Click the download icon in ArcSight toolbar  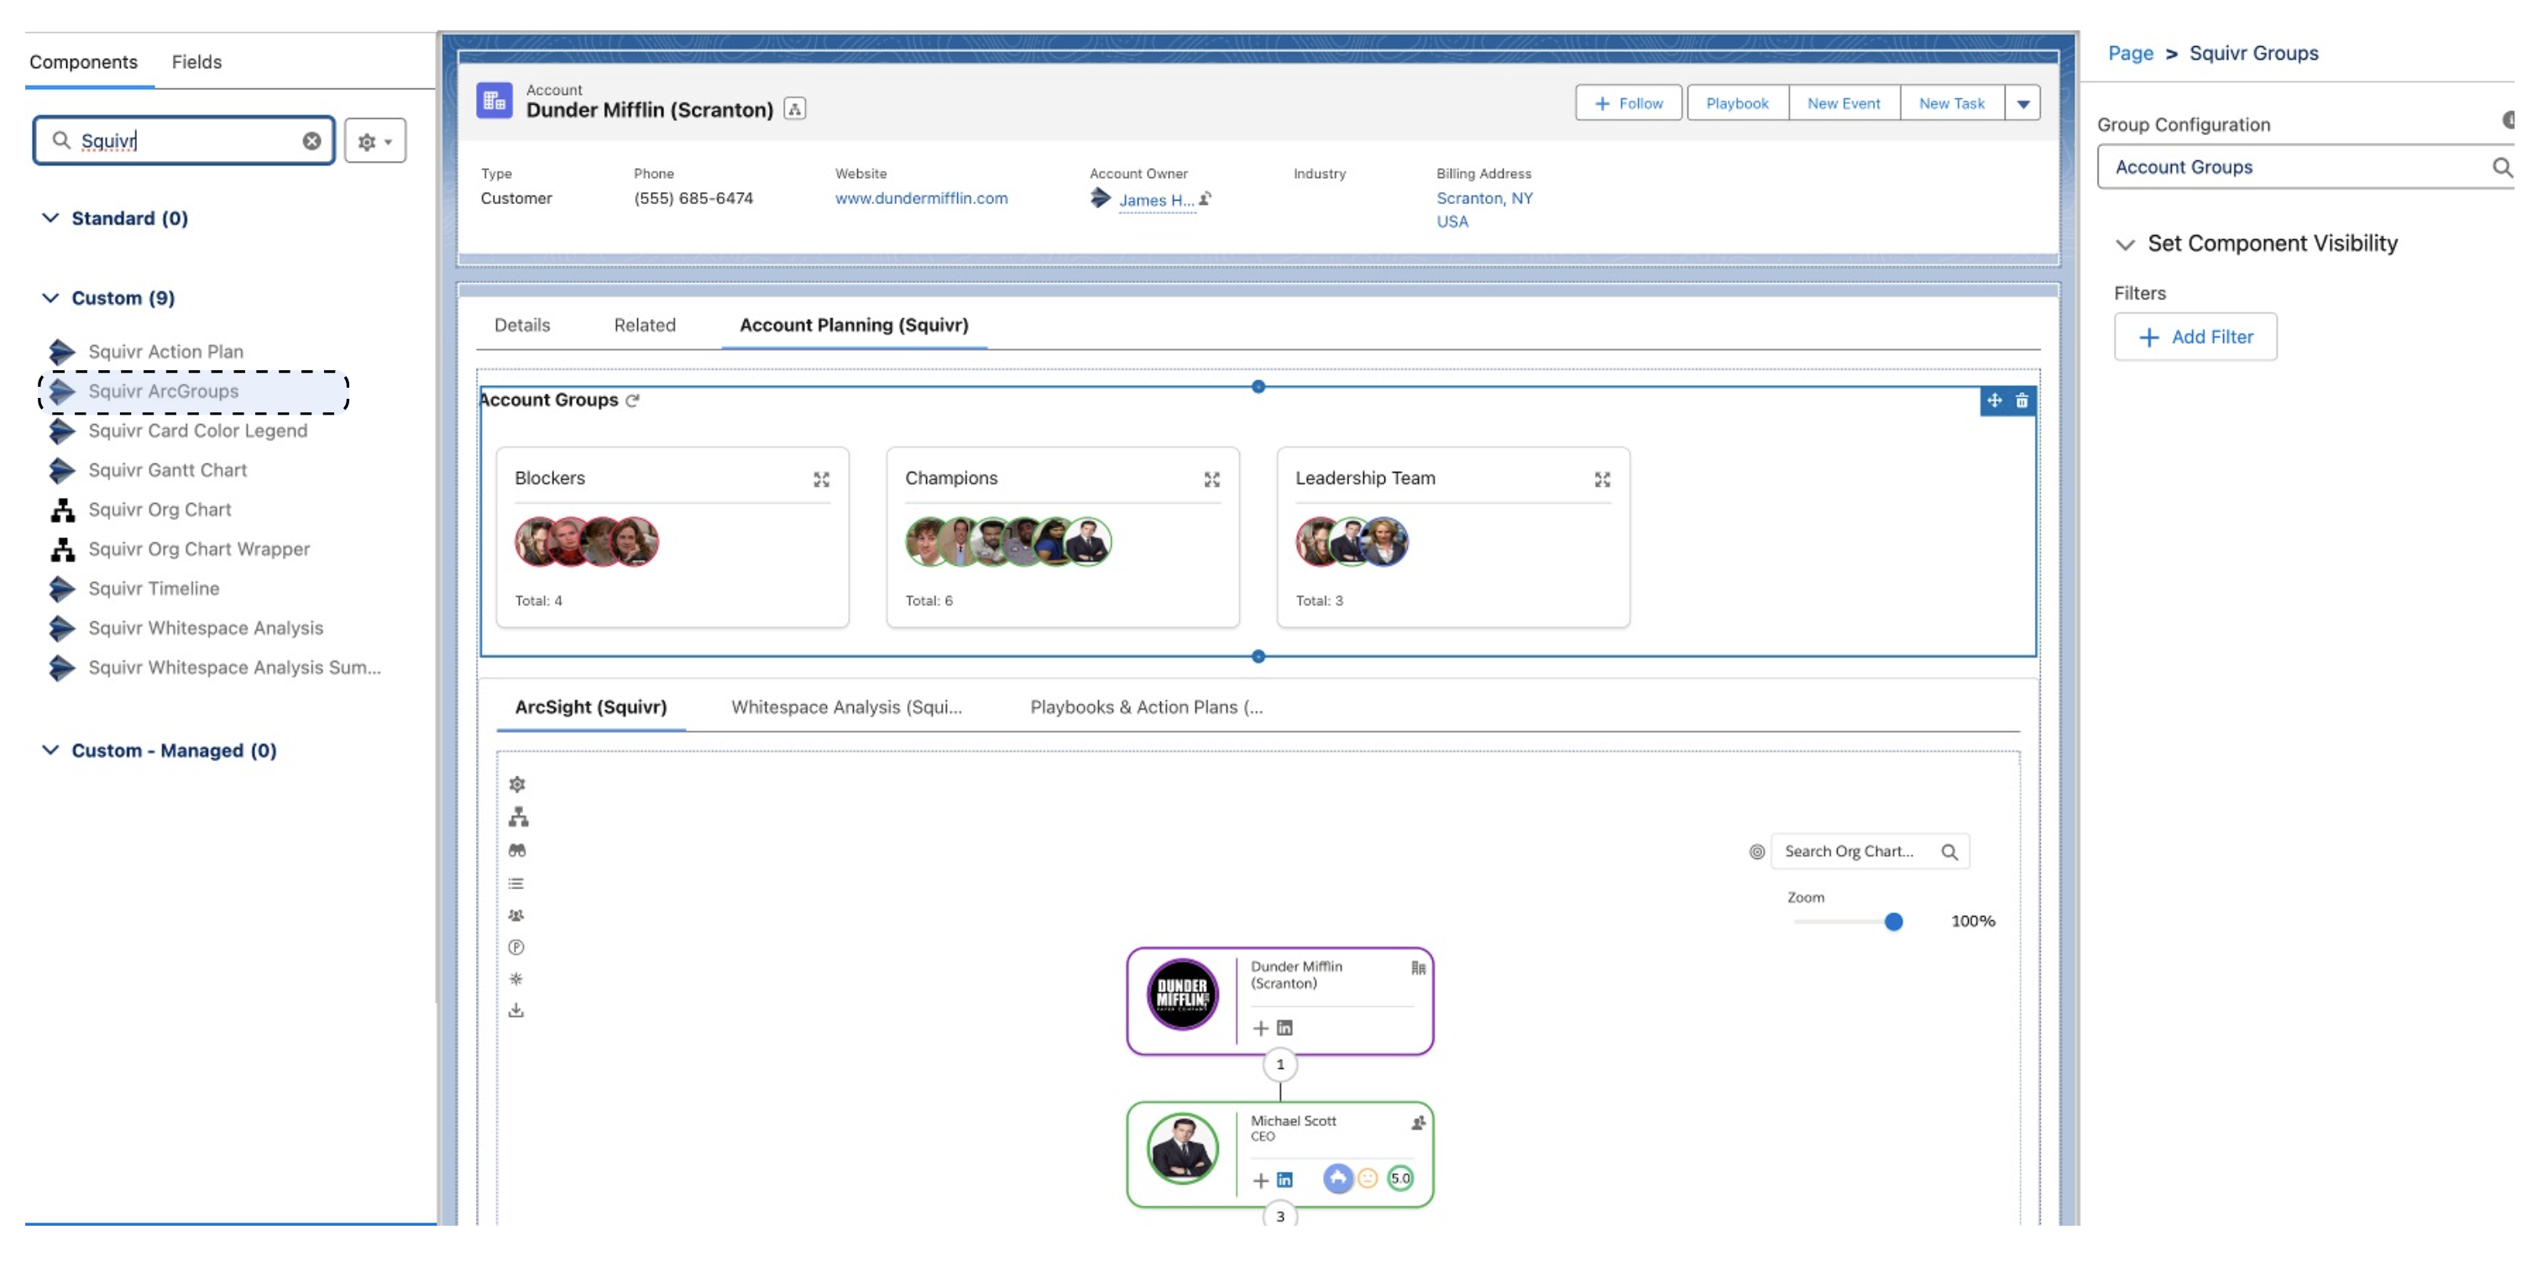(517, 1011)
